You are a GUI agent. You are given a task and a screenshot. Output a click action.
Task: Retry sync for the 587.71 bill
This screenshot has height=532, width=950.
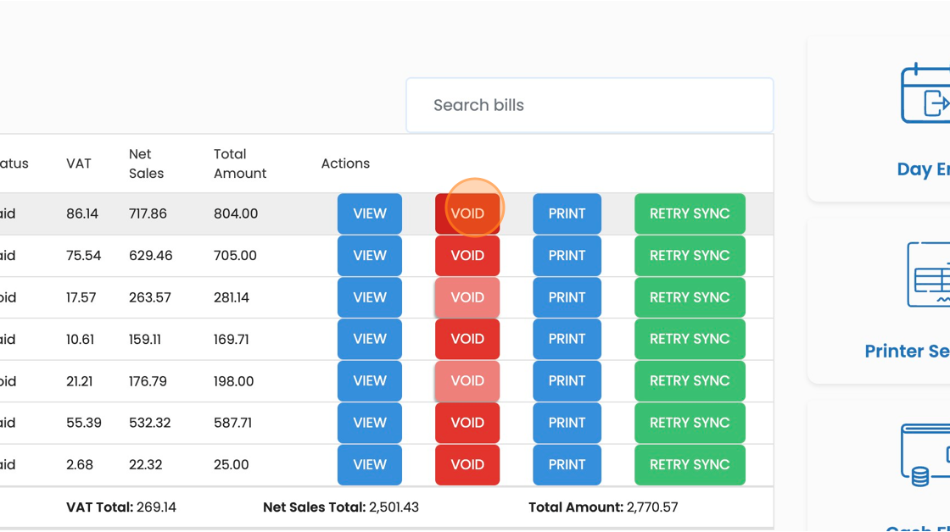[690, 423]
